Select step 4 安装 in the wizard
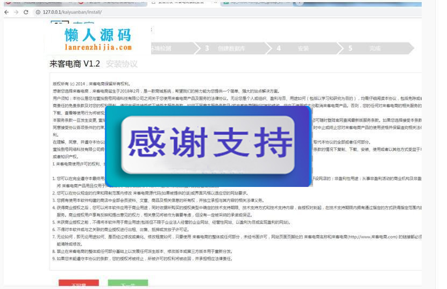Viewport: 447px width, 289px height. click(302, 48)
